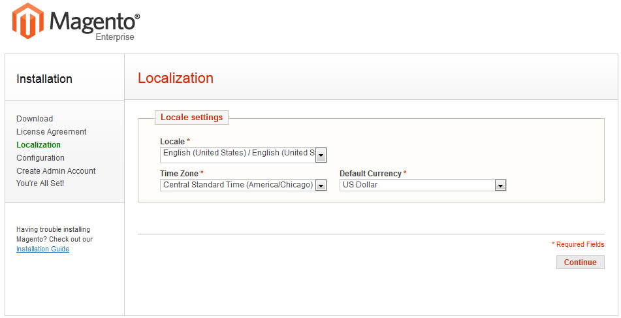
Task: Select License Agreement in installation steps
Action: [52, 132]
